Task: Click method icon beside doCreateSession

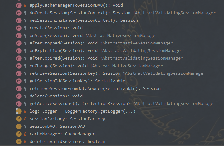Action: click(19, 13)
